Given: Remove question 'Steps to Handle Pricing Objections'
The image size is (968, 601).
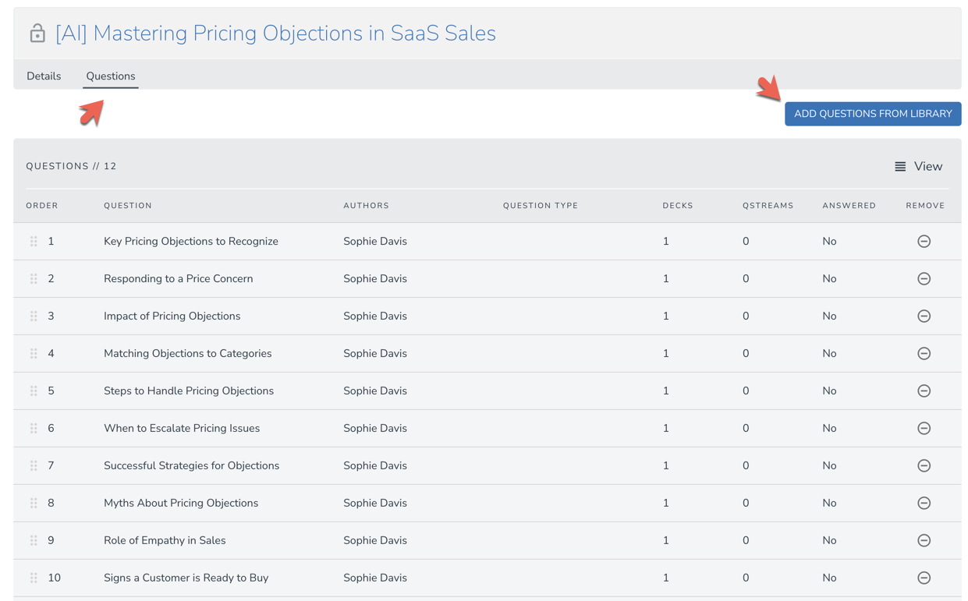Looking at the screenshot, I should coord(924,391).
